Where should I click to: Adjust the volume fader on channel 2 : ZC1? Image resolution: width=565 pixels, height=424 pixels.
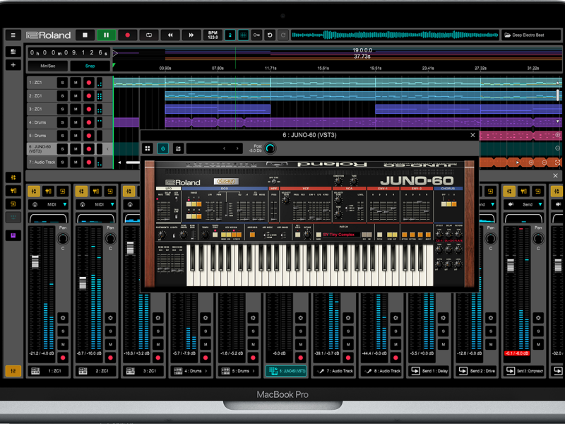coord(83,283)
